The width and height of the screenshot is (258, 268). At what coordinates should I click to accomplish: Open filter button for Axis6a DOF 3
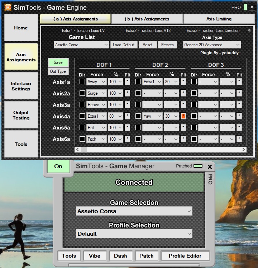(x=239, y=139)
